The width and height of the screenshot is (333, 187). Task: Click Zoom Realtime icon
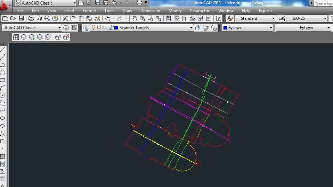click(143, 18)
